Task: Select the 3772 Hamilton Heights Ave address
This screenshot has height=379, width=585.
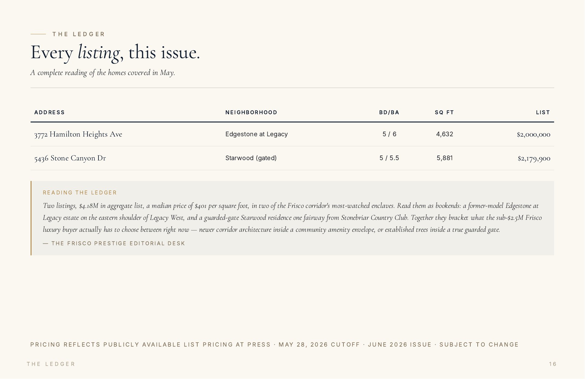Action: tap(78, 134)
